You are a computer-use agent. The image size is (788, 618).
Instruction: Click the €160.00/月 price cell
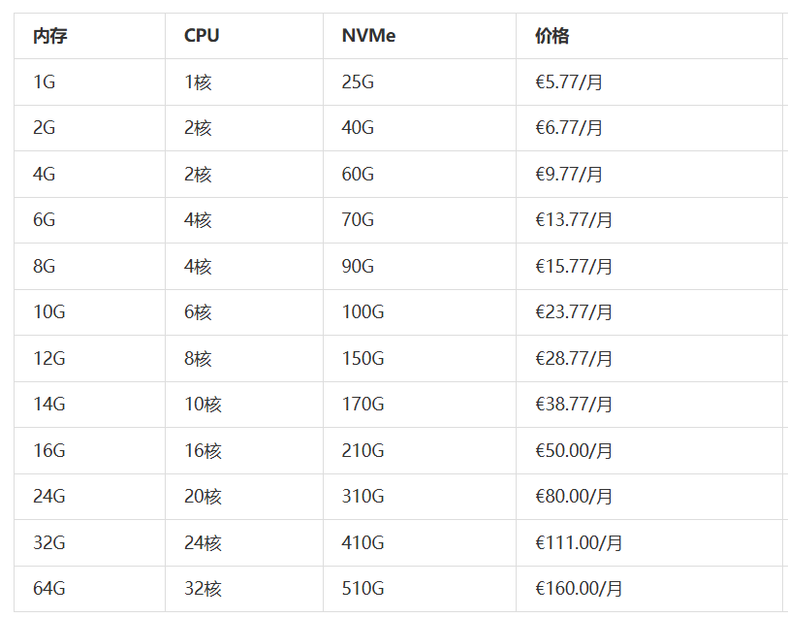579,589
